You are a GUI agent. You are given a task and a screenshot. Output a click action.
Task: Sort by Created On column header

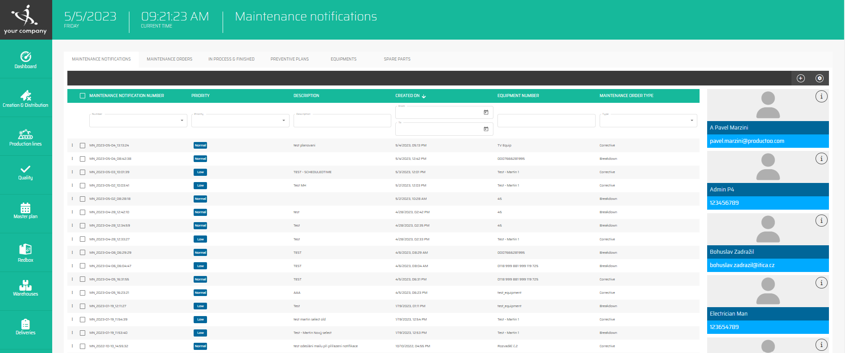[x=408, y=96]
